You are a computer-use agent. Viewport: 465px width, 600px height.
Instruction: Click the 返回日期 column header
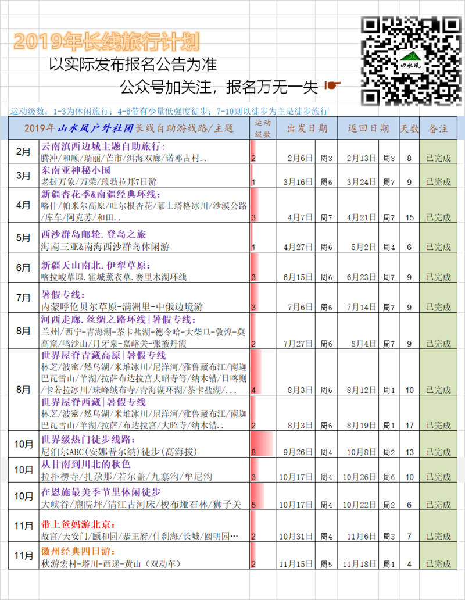click(x=368, y=128)
